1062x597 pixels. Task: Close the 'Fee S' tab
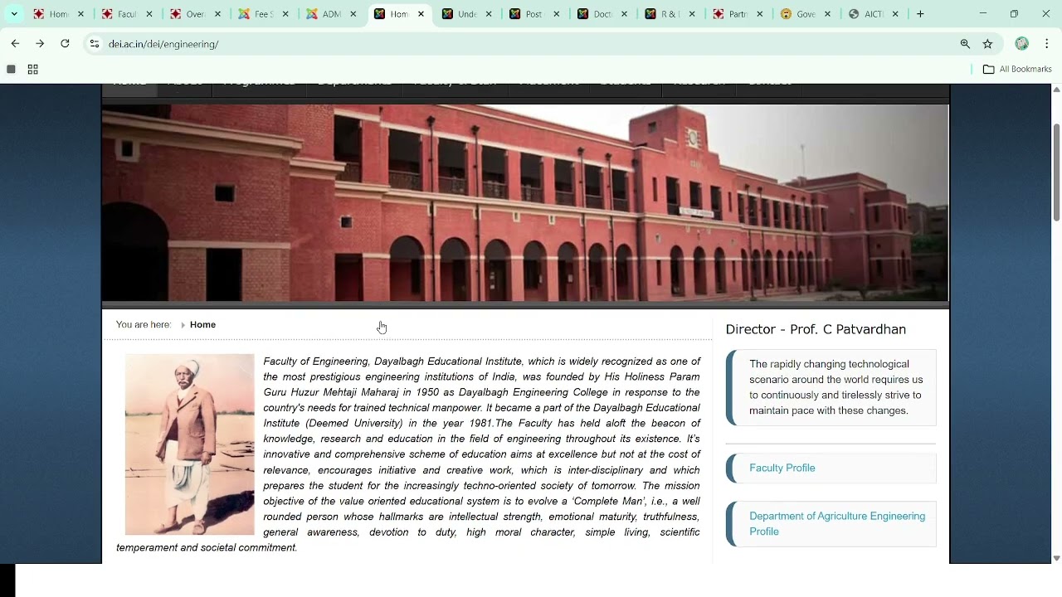click(285, 14)
